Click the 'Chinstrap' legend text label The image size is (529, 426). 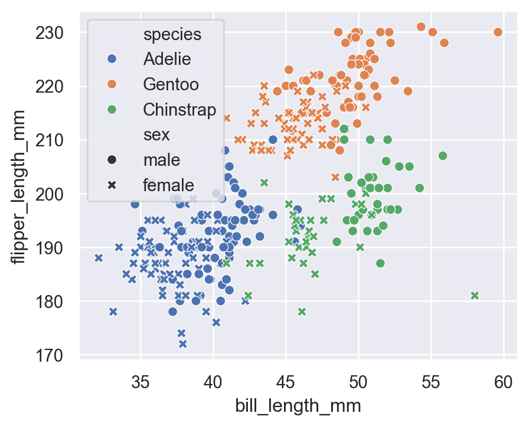click(x=179, y=110)
